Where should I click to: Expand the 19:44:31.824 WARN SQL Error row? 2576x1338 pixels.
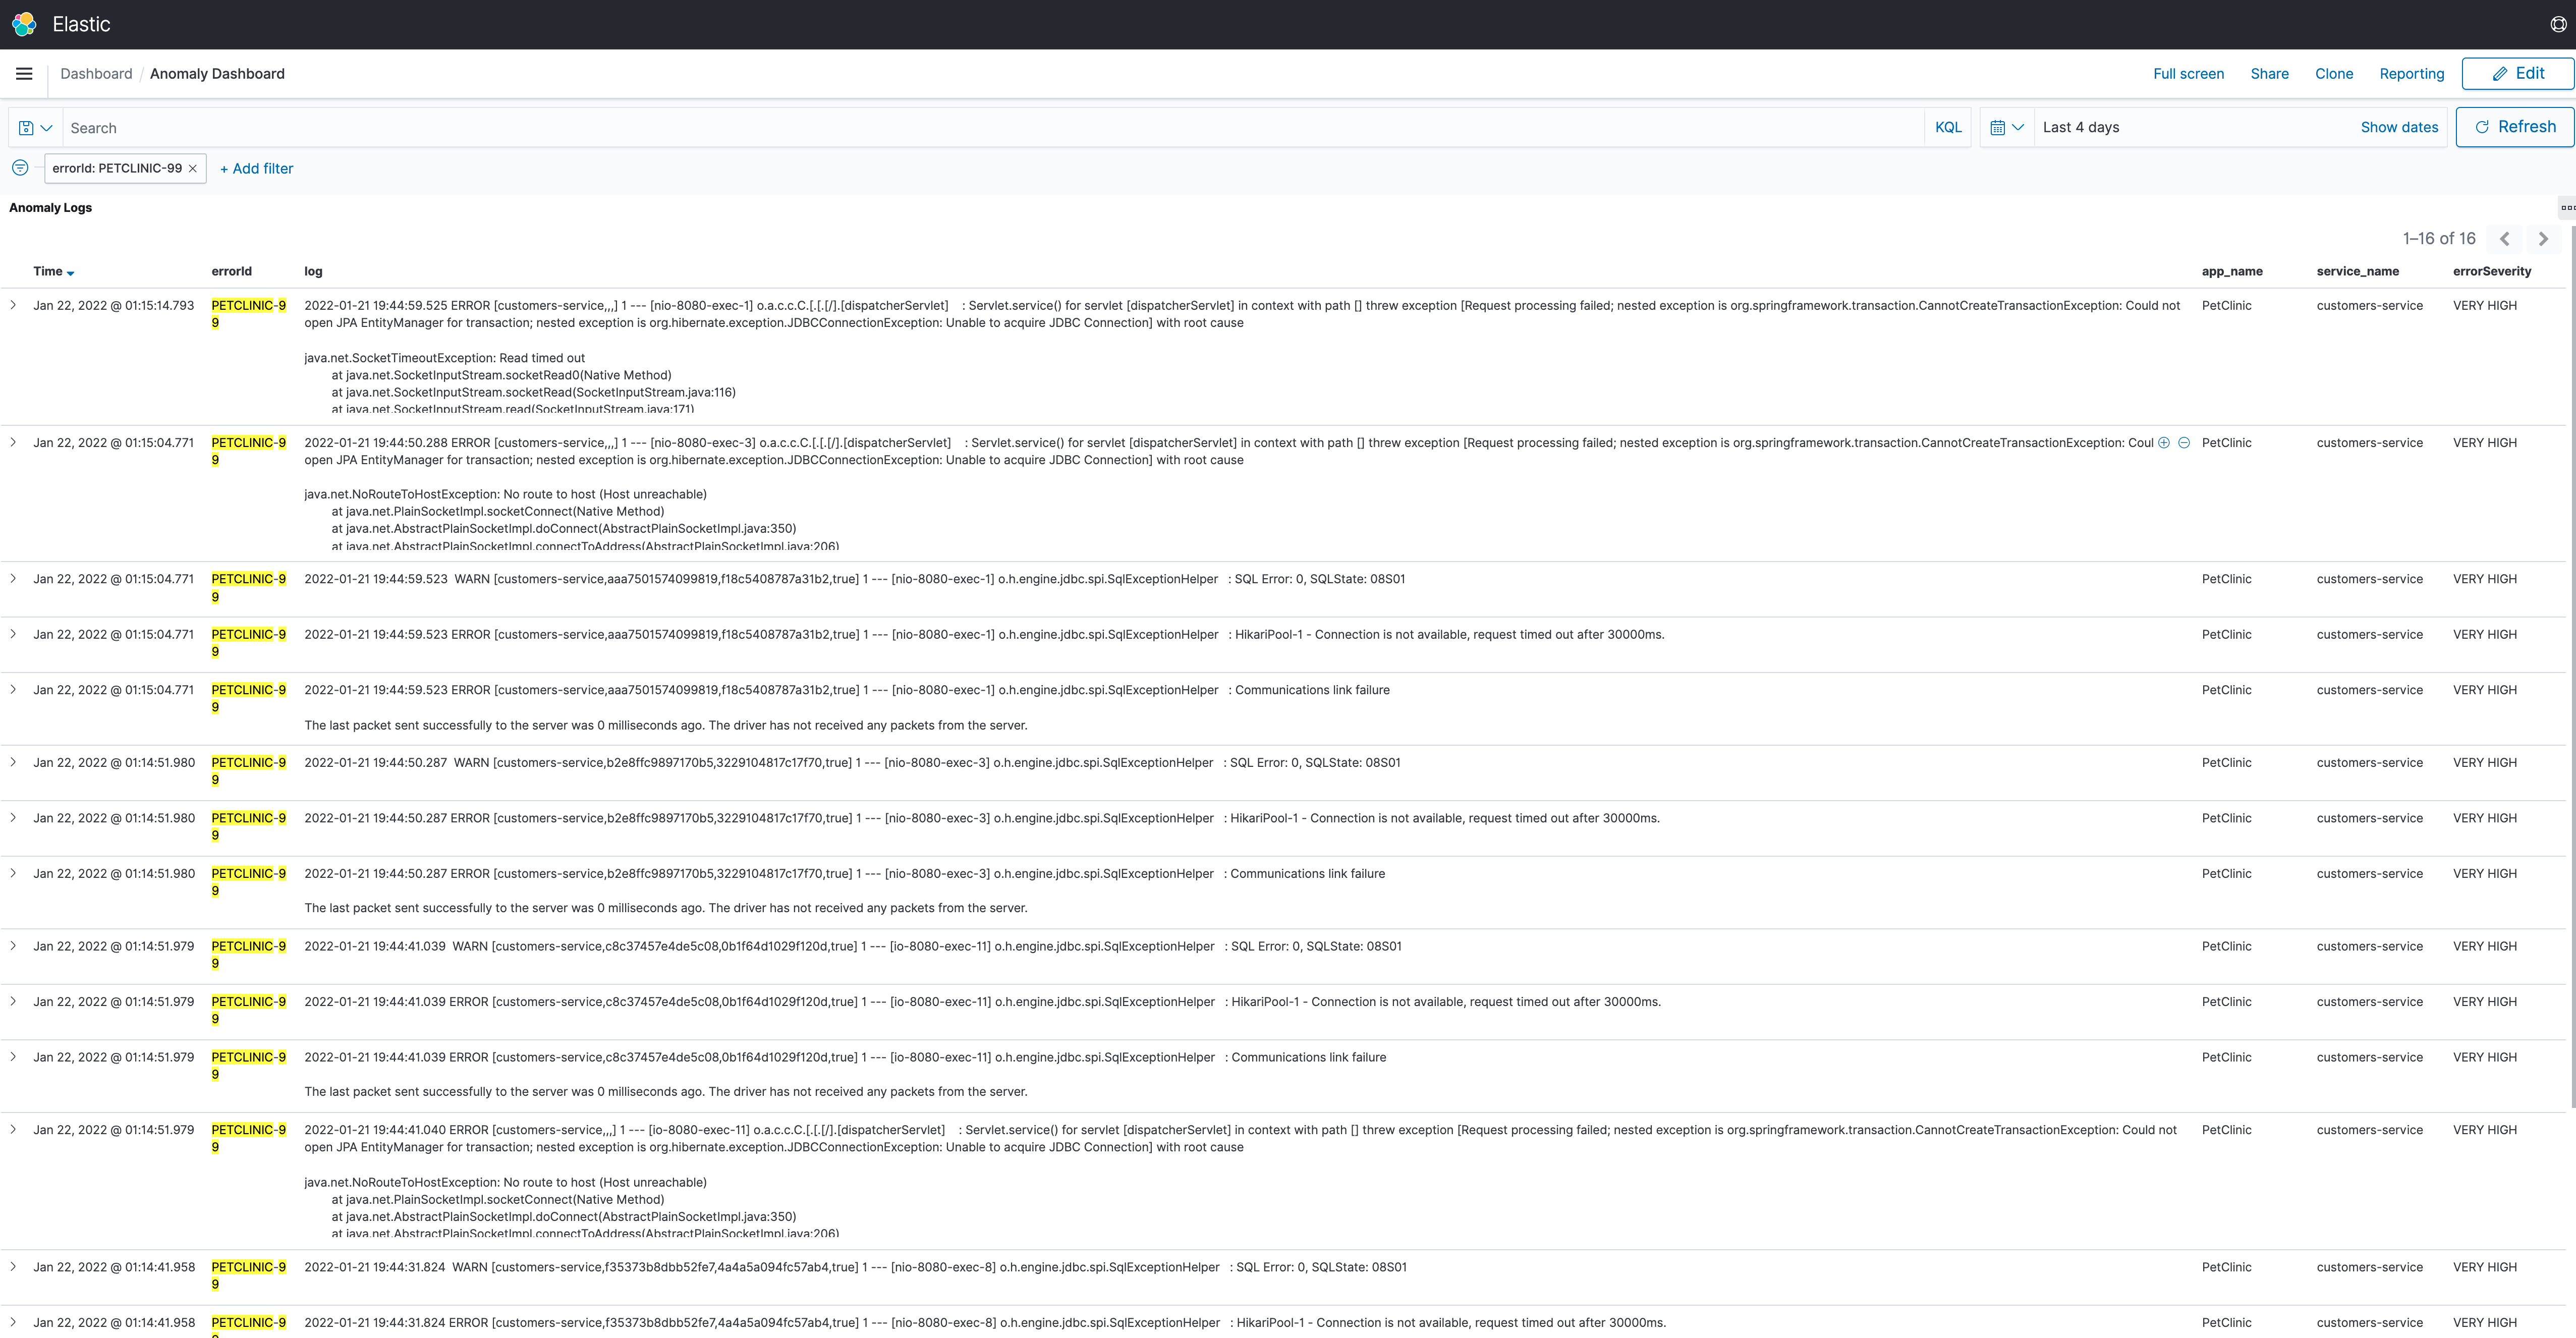(x=13, y=1267)
